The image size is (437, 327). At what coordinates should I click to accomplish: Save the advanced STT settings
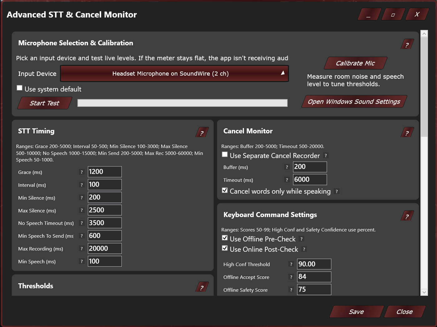click(x=356, y=312)
